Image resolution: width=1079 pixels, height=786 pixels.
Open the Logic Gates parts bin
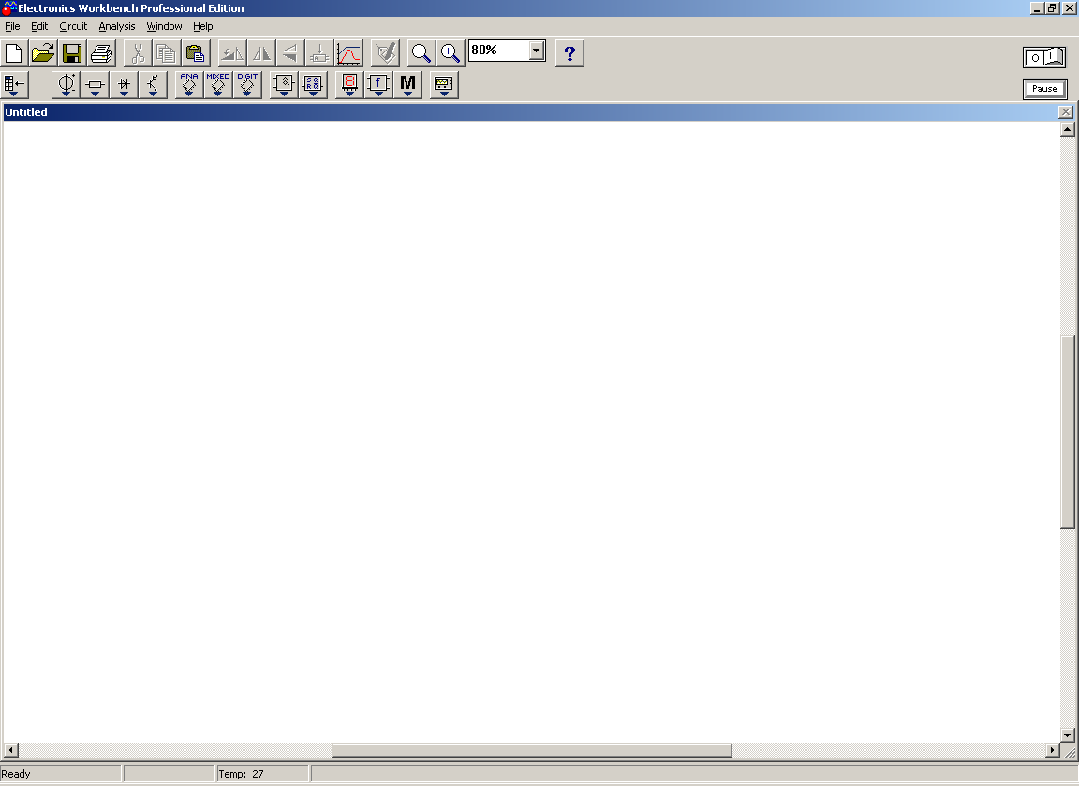click(x=284, y=84)
